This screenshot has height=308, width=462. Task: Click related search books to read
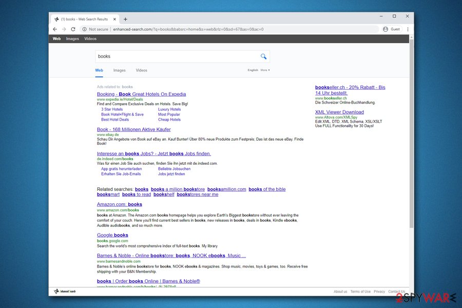[x=137, y=195]
